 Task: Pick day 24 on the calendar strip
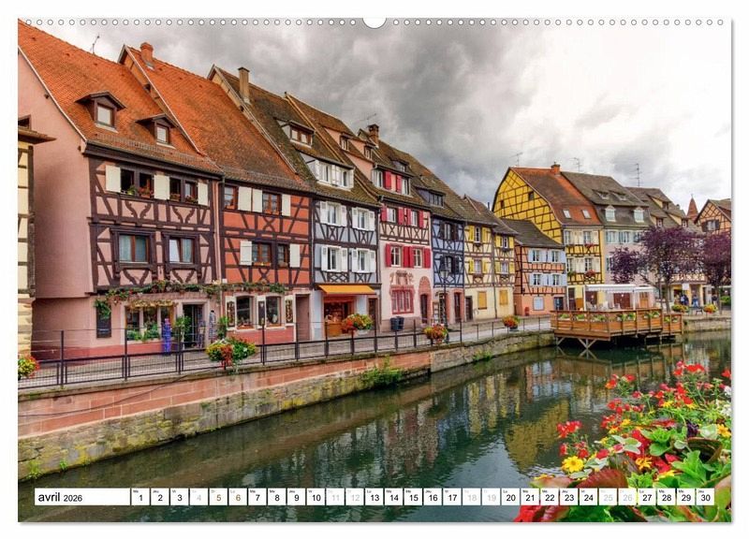pyautogui.click(x=588, y=497)
